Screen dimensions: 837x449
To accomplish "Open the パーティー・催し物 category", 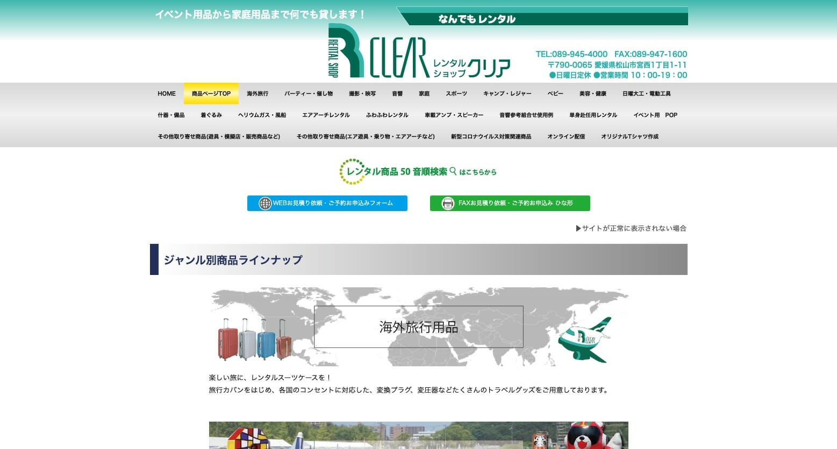I will click(309, 93).
